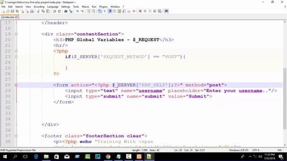Collapse the footer fold marker on line 37
Screen dimensions: 287x161
[x=16, y=136]
